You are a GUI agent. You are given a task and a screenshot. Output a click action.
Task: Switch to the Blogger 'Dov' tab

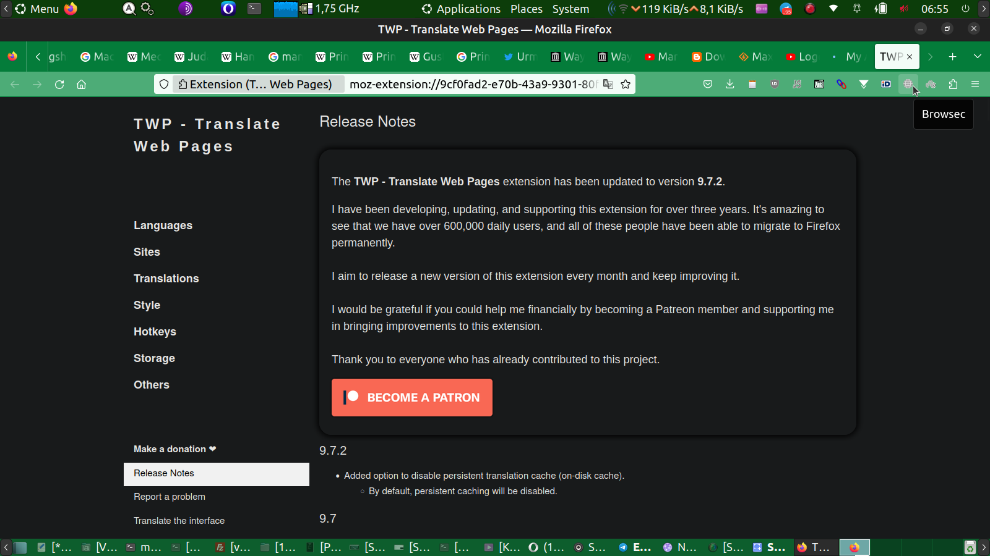708,57
